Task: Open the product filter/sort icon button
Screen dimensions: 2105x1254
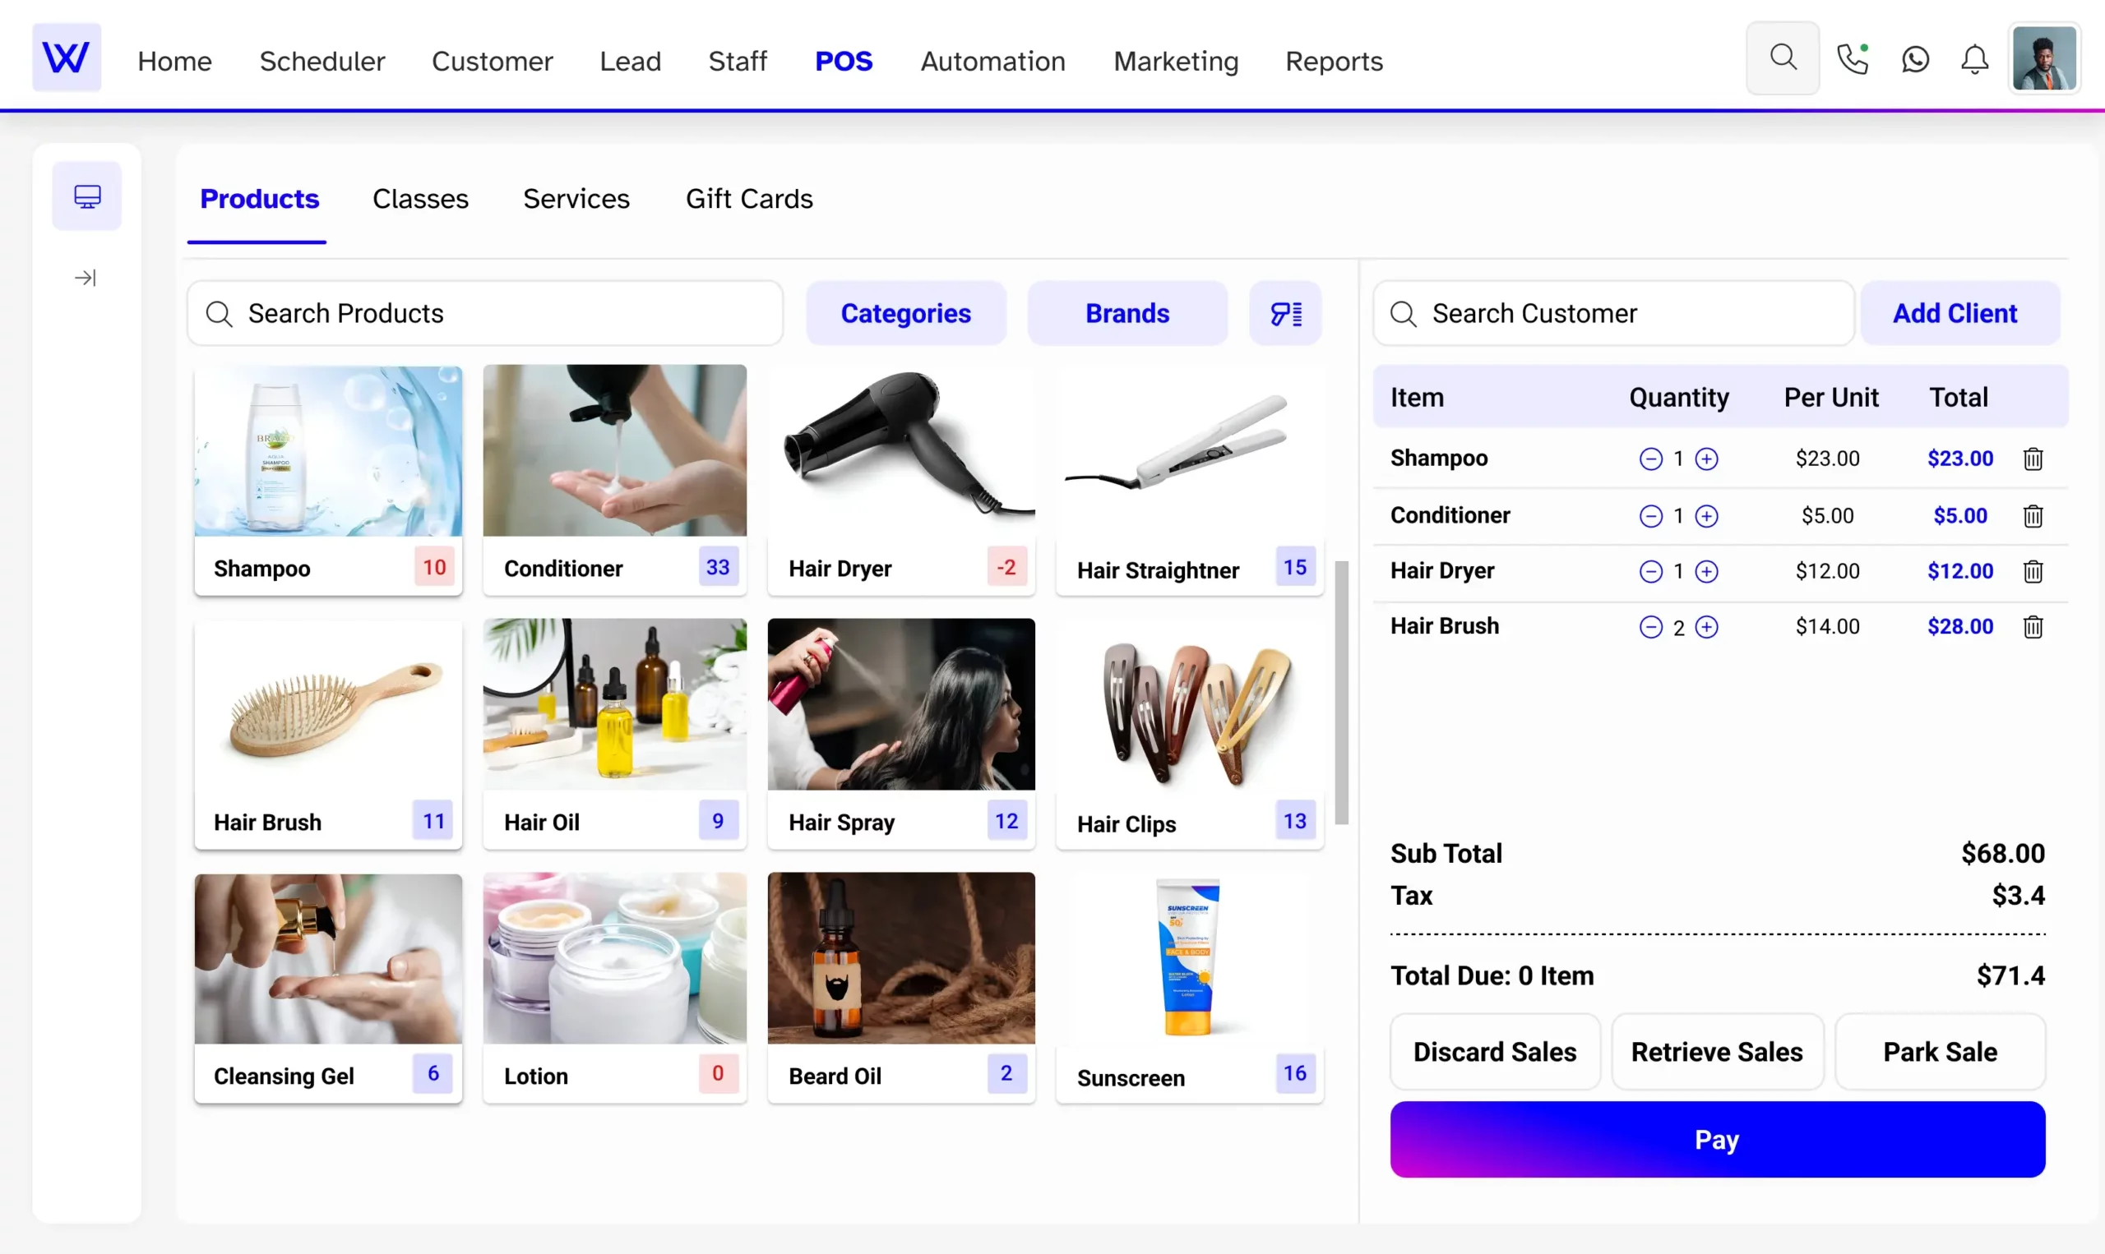Action: [1285, 314]
